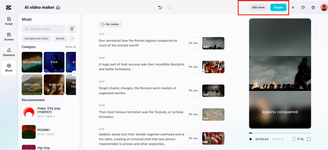Image resolution: width=328 pixels, height=150 pixels.
Task: Select the Hope. City pop. track cover
Action: pos(29,112)
